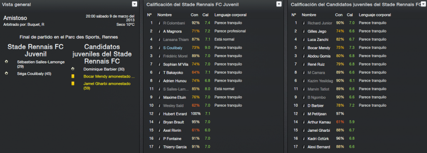Open Candidatos juveniles panel dropdown arrow
Viewport: 427px width, 153px height.
pos(423,4)
